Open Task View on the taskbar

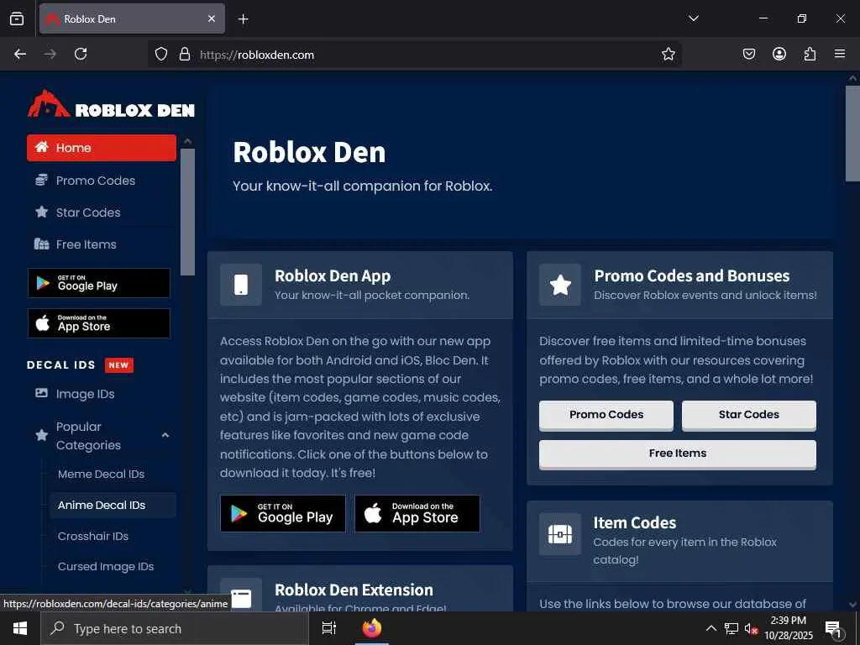(328, 628)
